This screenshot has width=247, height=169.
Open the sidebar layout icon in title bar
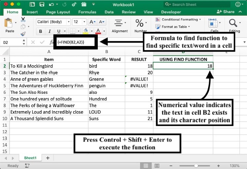[x=32, y=4]
